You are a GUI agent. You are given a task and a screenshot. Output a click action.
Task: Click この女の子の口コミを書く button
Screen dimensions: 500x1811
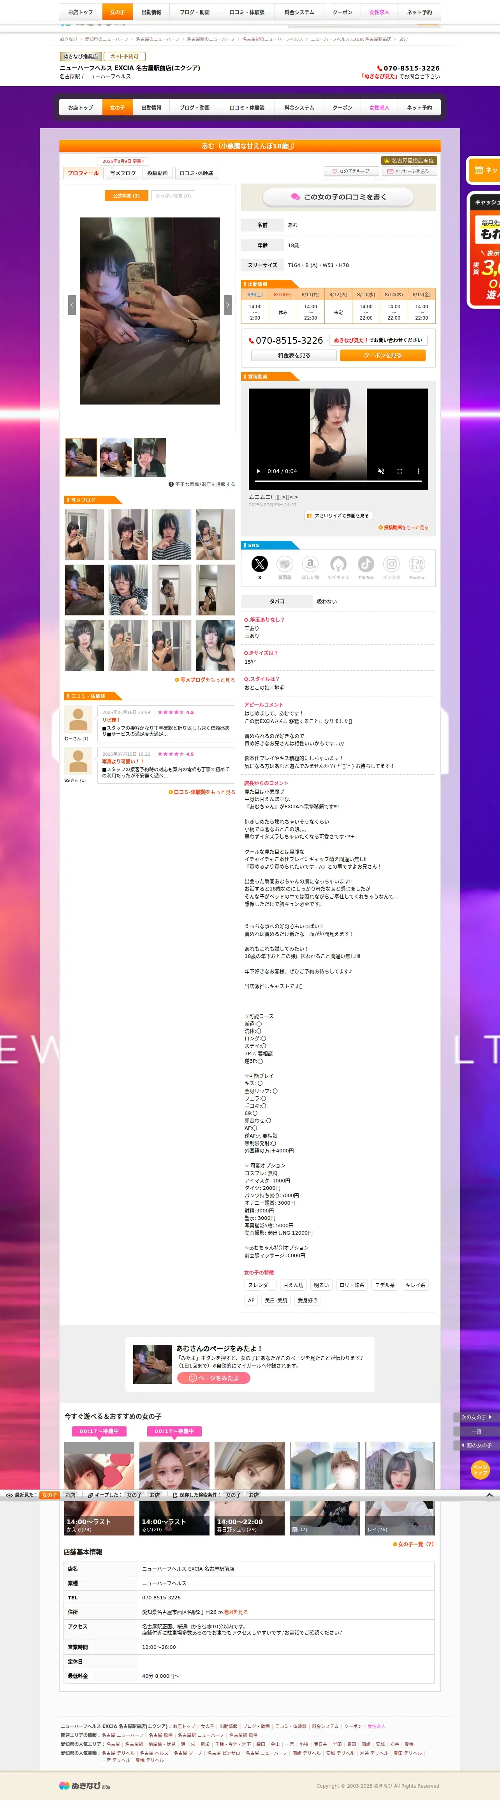(338, 197)
